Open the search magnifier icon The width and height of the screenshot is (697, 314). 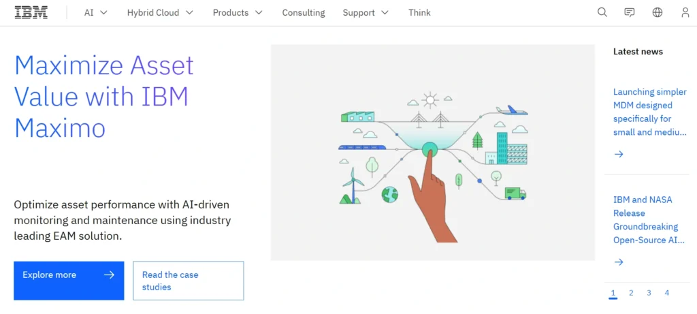point(602,12)
